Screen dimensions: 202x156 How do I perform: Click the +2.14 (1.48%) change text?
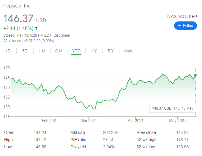click(18, 28)
